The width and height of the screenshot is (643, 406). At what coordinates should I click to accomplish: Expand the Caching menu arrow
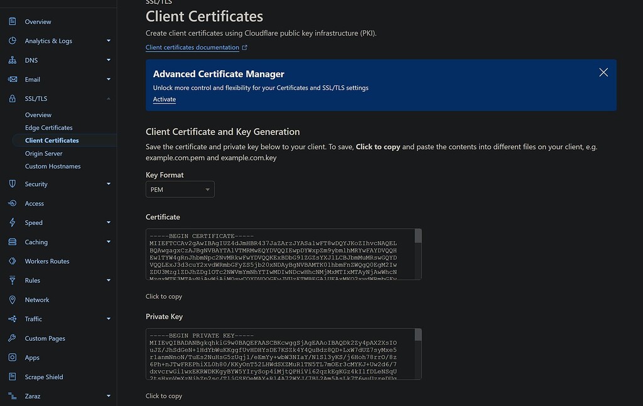pos(109,242)
